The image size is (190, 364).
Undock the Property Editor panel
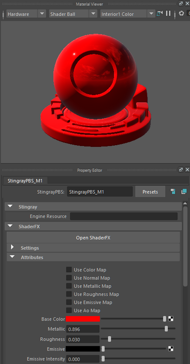[x=181, y=170]
